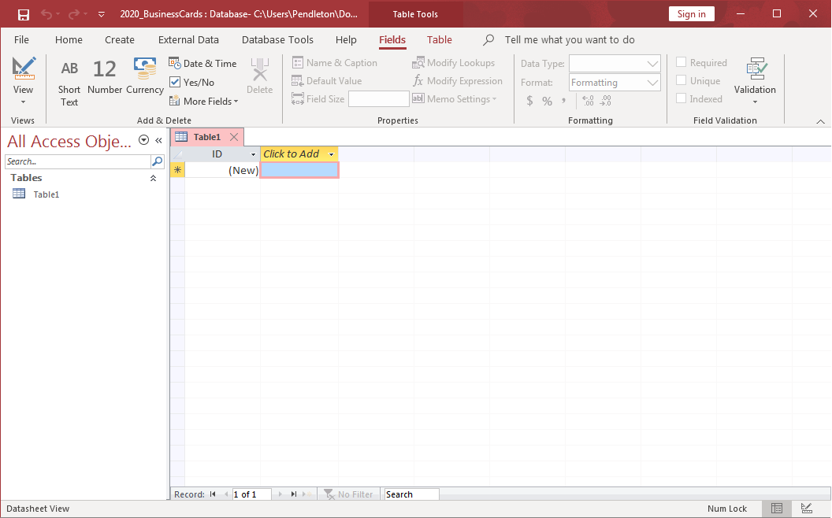The height and width of the screenshot is (518, 832).
Task: Open the File menu
Action: click(x=21, y=40)
